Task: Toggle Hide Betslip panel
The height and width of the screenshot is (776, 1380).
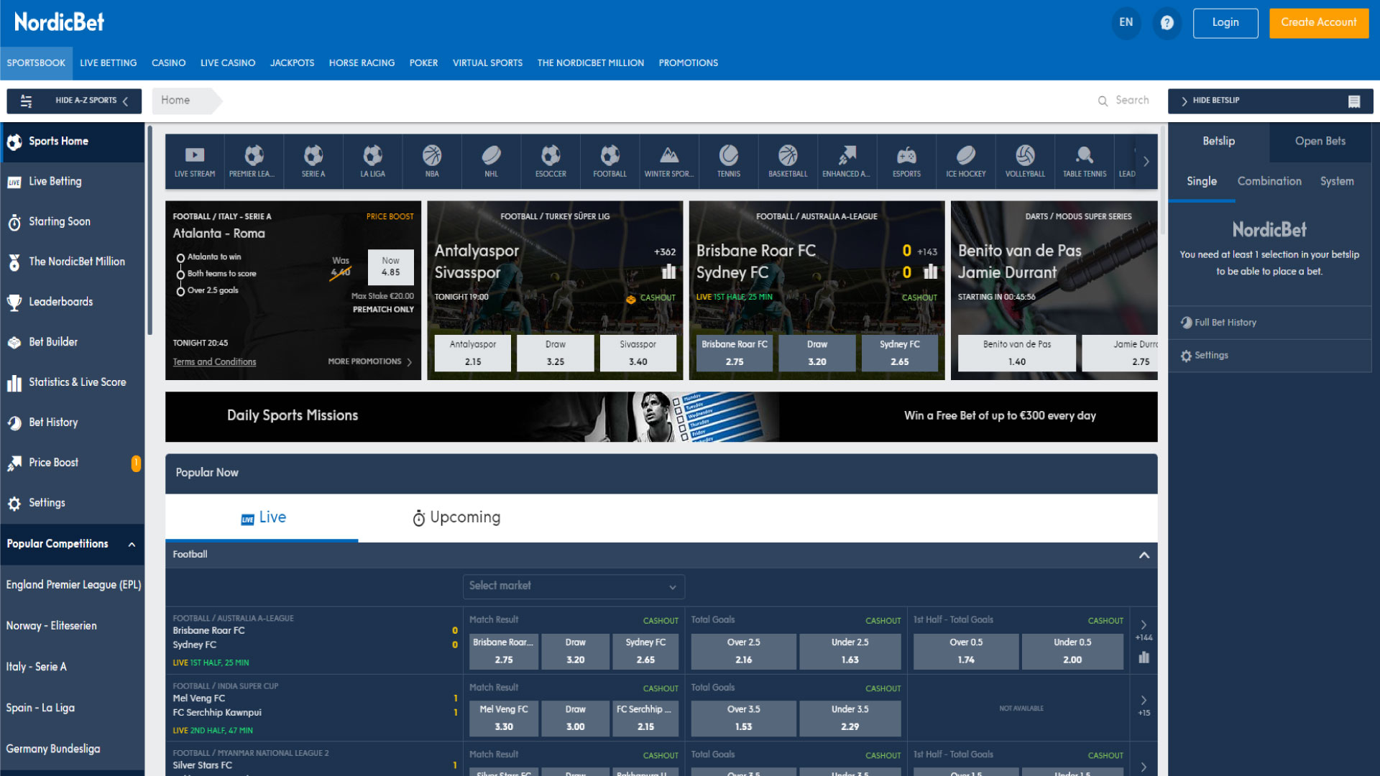Action: pyautogui.click(x=1270, y=101)
